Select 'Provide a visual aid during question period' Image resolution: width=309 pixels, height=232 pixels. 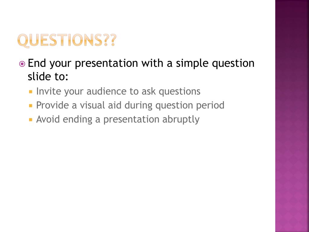pyautogui.click(x=130, y=105)
